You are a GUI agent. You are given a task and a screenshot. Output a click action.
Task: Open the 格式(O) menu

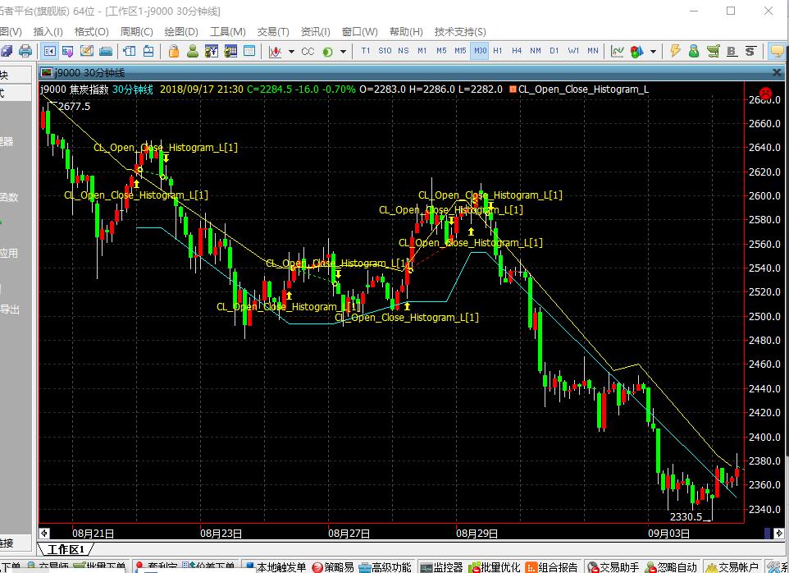pyautogui.click(x=92, y=32)
